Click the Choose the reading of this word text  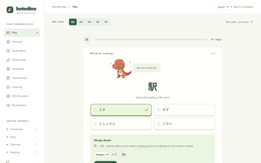coord(153,97)
